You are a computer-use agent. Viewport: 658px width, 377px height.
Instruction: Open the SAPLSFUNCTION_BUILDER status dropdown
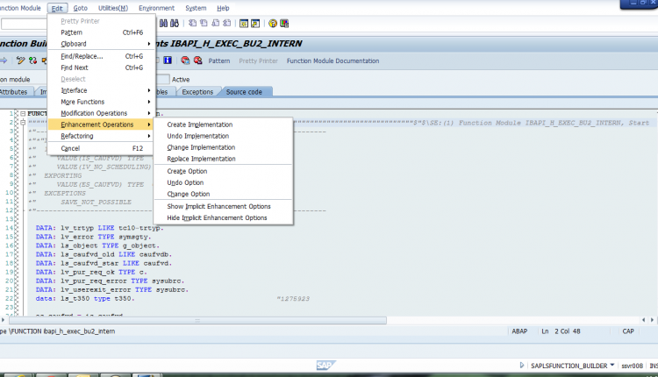[x=612, y=366]
